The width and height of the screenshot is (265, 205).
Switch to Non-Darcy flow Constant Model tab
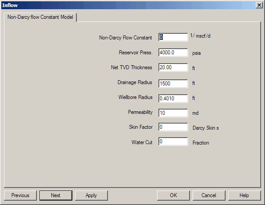[40, 18]
